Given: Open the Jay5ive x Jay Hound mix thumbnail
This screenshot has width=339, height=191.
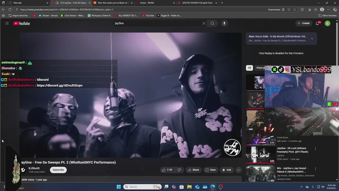Looking at the screenshot, I should tap(261, 174).
